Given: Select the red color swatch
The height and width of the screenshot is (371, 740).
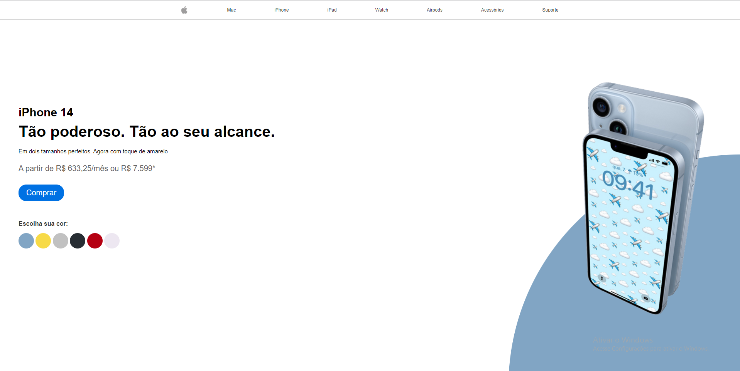Looking at the screenshot, I should pyautogui.click(x=95, y=241).
